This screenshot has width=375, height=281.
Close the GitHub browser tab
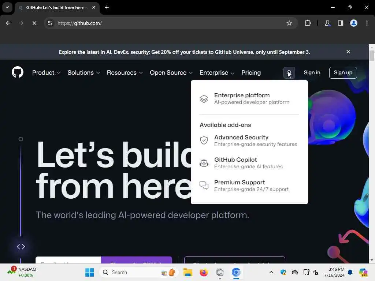[x=94, y=7]
